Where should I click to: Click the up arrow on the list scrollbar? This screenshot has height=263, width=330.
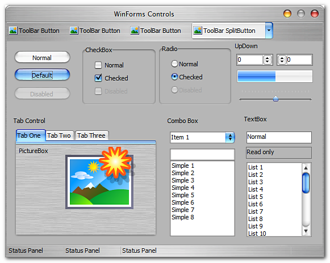coord(306,168)
